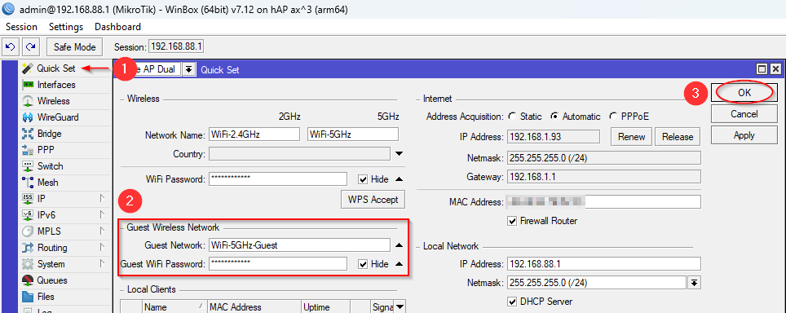
Task: Click the Guest WiFi Password field
Action: [278, 264]
